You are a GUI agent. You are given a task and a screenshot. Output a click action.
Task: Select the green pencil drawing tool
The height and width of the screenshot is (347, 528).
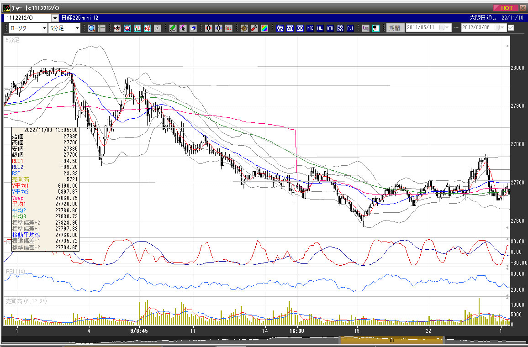tap(173, 28)
